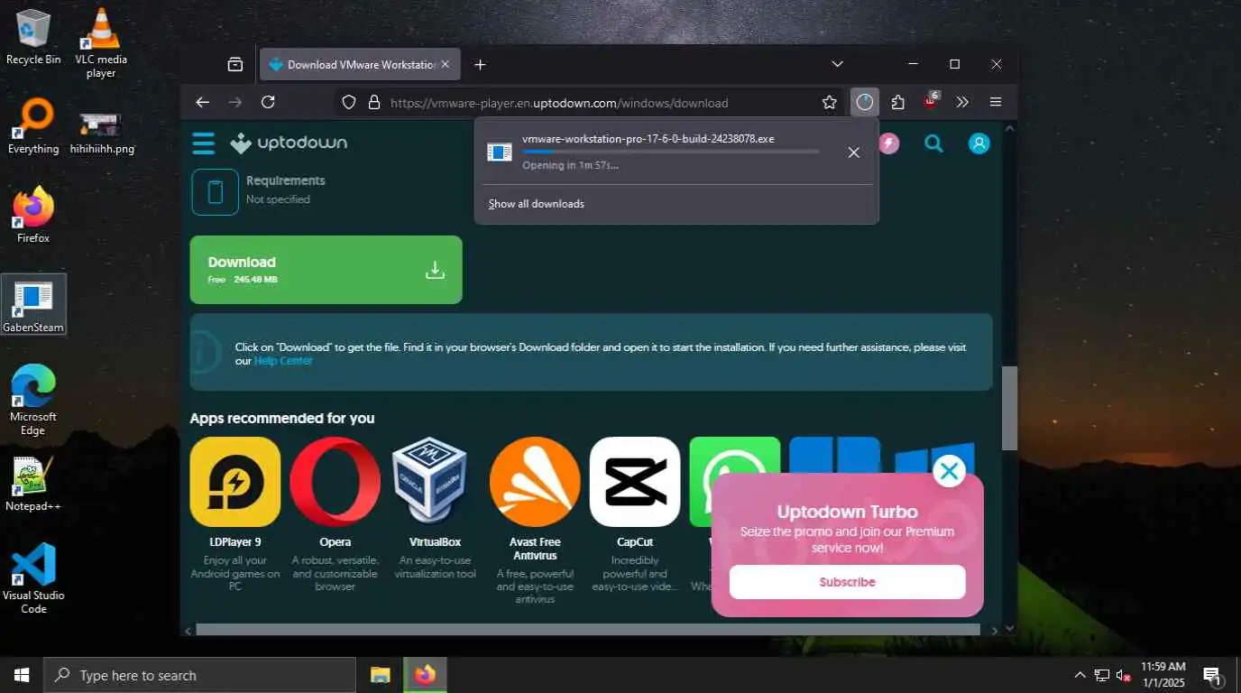1241x693 pixels.
Task: Open the Opera app thumbnail
Action: tap(336, 482)
